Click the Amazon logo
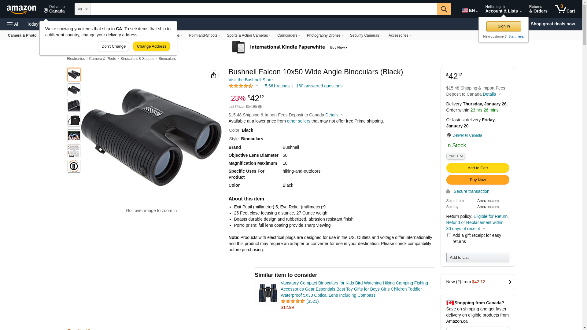This screenshot has height=330, width=587. pos(21,9)
